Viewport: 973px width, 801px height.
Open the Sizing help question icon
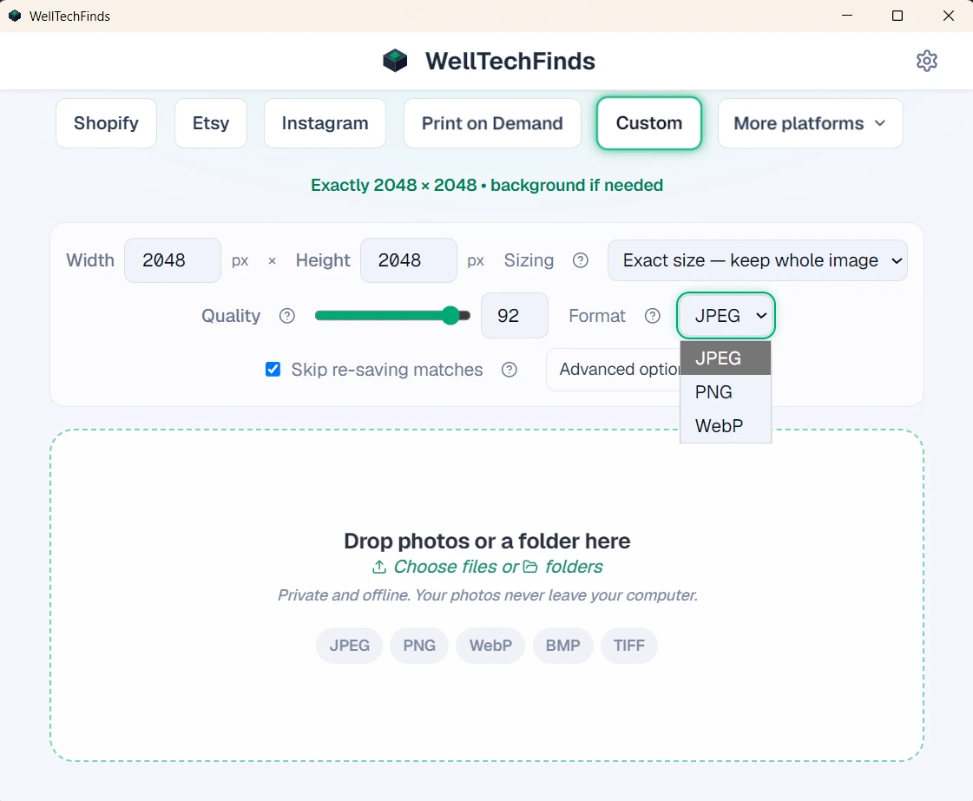point(580,260)
